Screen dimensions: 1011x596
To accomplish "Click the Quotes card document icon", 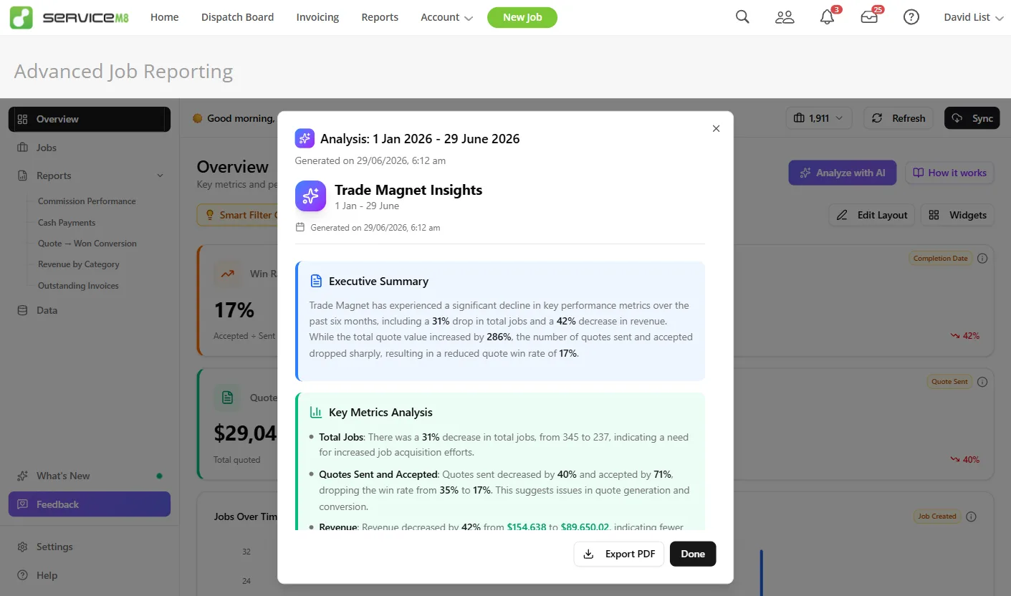I will [x=227, y=398].
